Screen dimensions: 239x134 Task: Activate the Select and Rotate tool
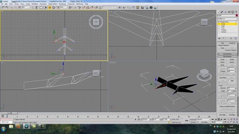click(x=54, y=7)
